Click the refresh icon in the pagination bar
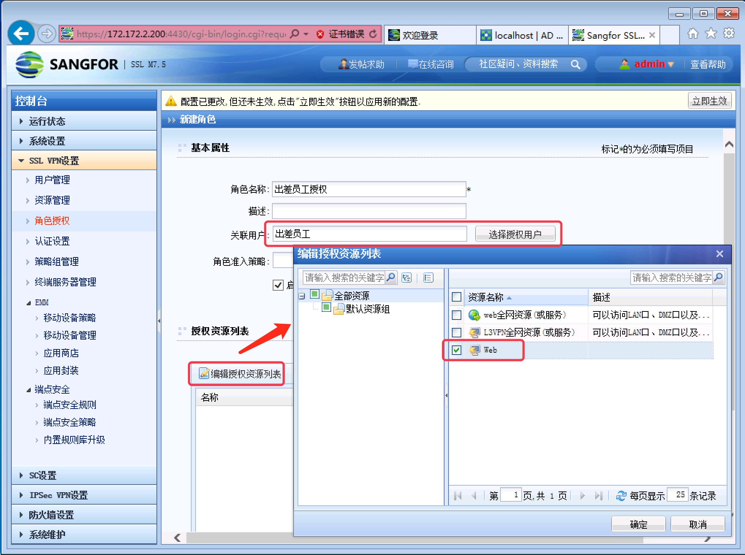 coord(621,495)
